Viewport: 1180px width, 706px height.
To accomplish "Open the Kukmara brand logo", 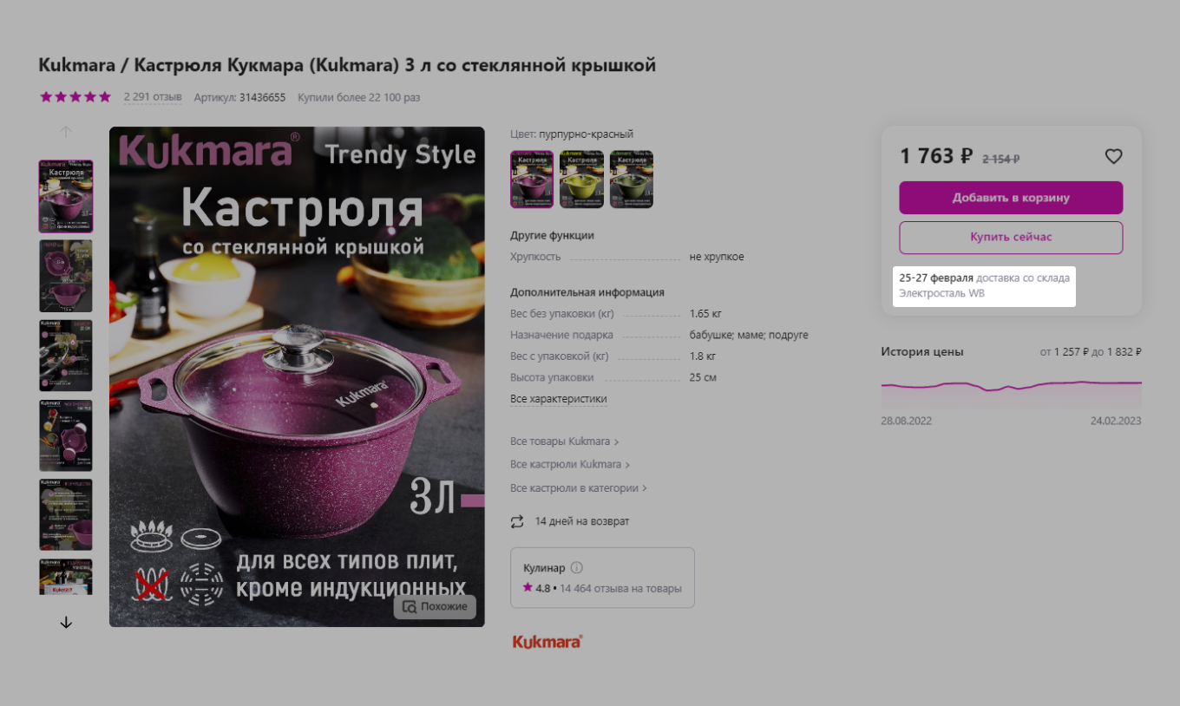I will click(547, 642).
